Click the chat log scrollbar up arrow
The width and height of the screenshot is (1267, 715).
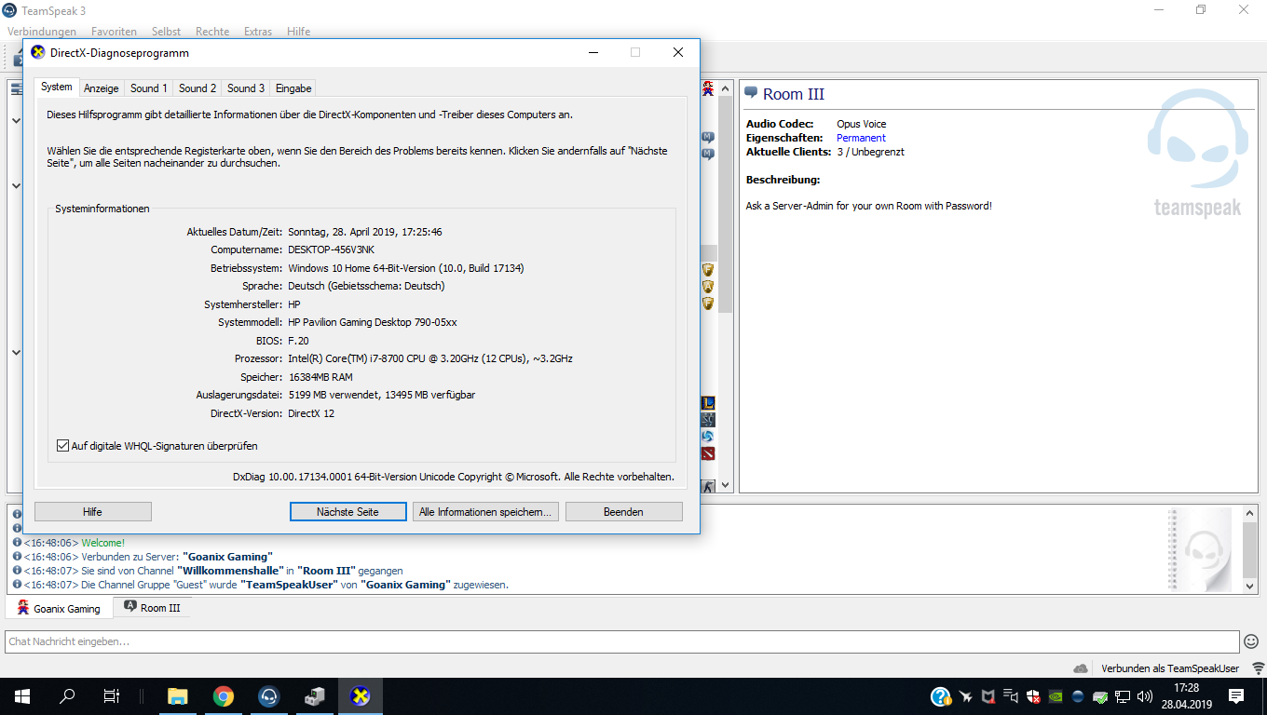click(x=1250, y=514)
